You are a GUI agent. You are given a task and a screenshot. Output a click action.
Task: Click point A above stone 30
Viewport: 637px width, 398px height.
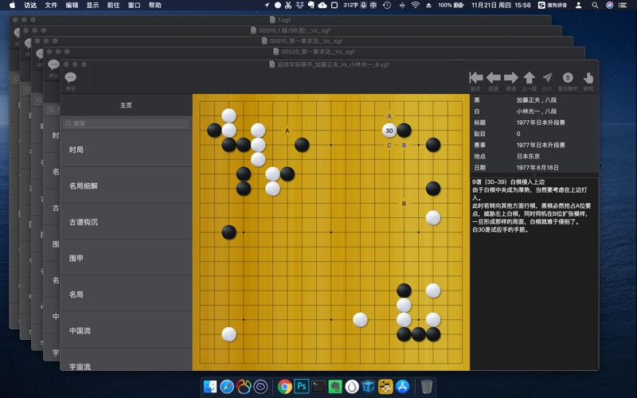[389, 116]
